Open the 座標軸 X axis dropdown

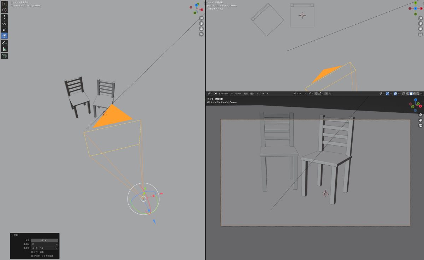pos(45,244)
